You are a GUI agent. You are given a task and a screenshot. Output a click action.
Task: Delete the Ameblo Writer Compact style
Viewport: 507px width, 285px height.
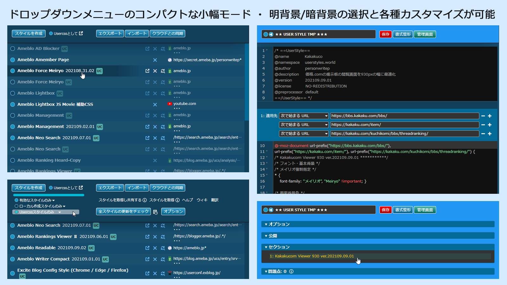[155, 259]
